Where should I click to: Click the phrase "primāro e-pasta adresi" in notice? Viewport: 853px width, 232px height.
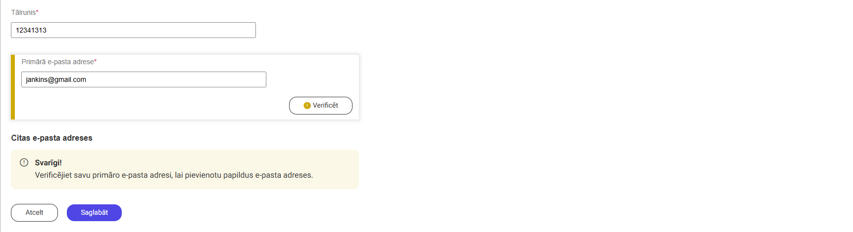(132, 175)
